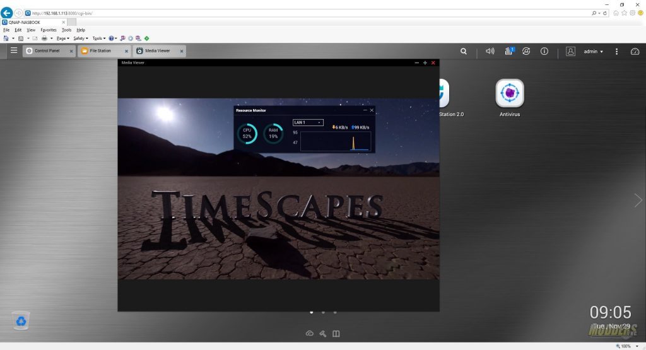Open background tasks icon with badge
The image size is (646, 350).
coord(509,51)
